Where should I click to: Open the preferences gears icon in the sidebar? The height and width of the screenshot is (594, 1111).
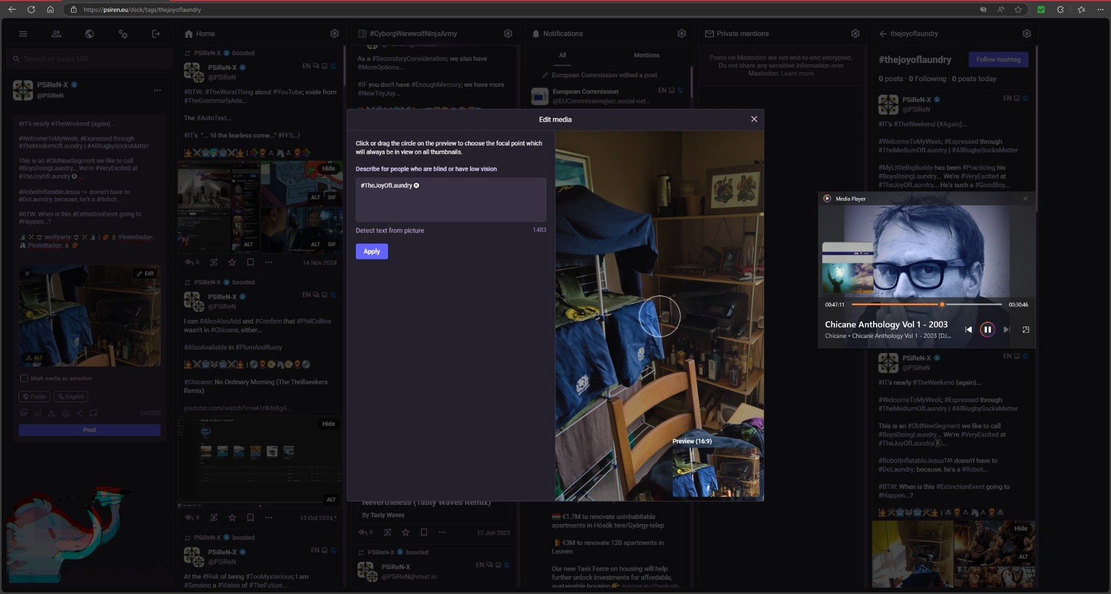122,34
